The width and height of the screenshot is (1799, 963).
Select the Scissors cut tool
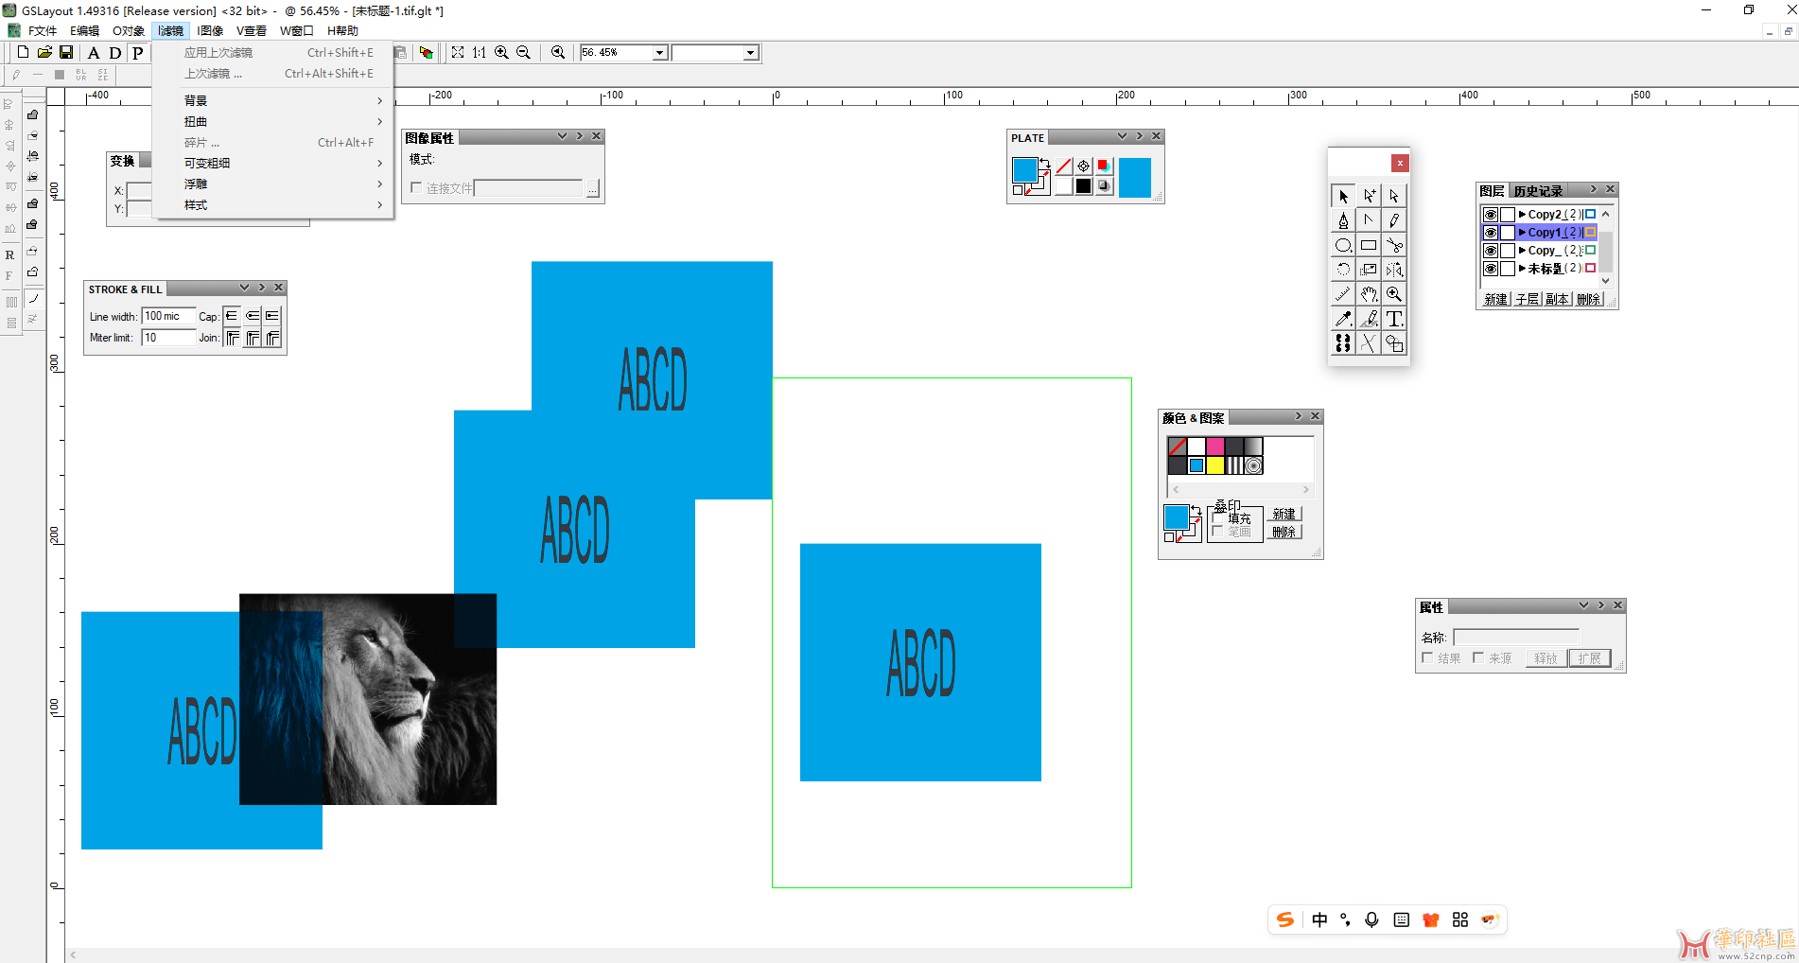click(x=1394, y=245)
